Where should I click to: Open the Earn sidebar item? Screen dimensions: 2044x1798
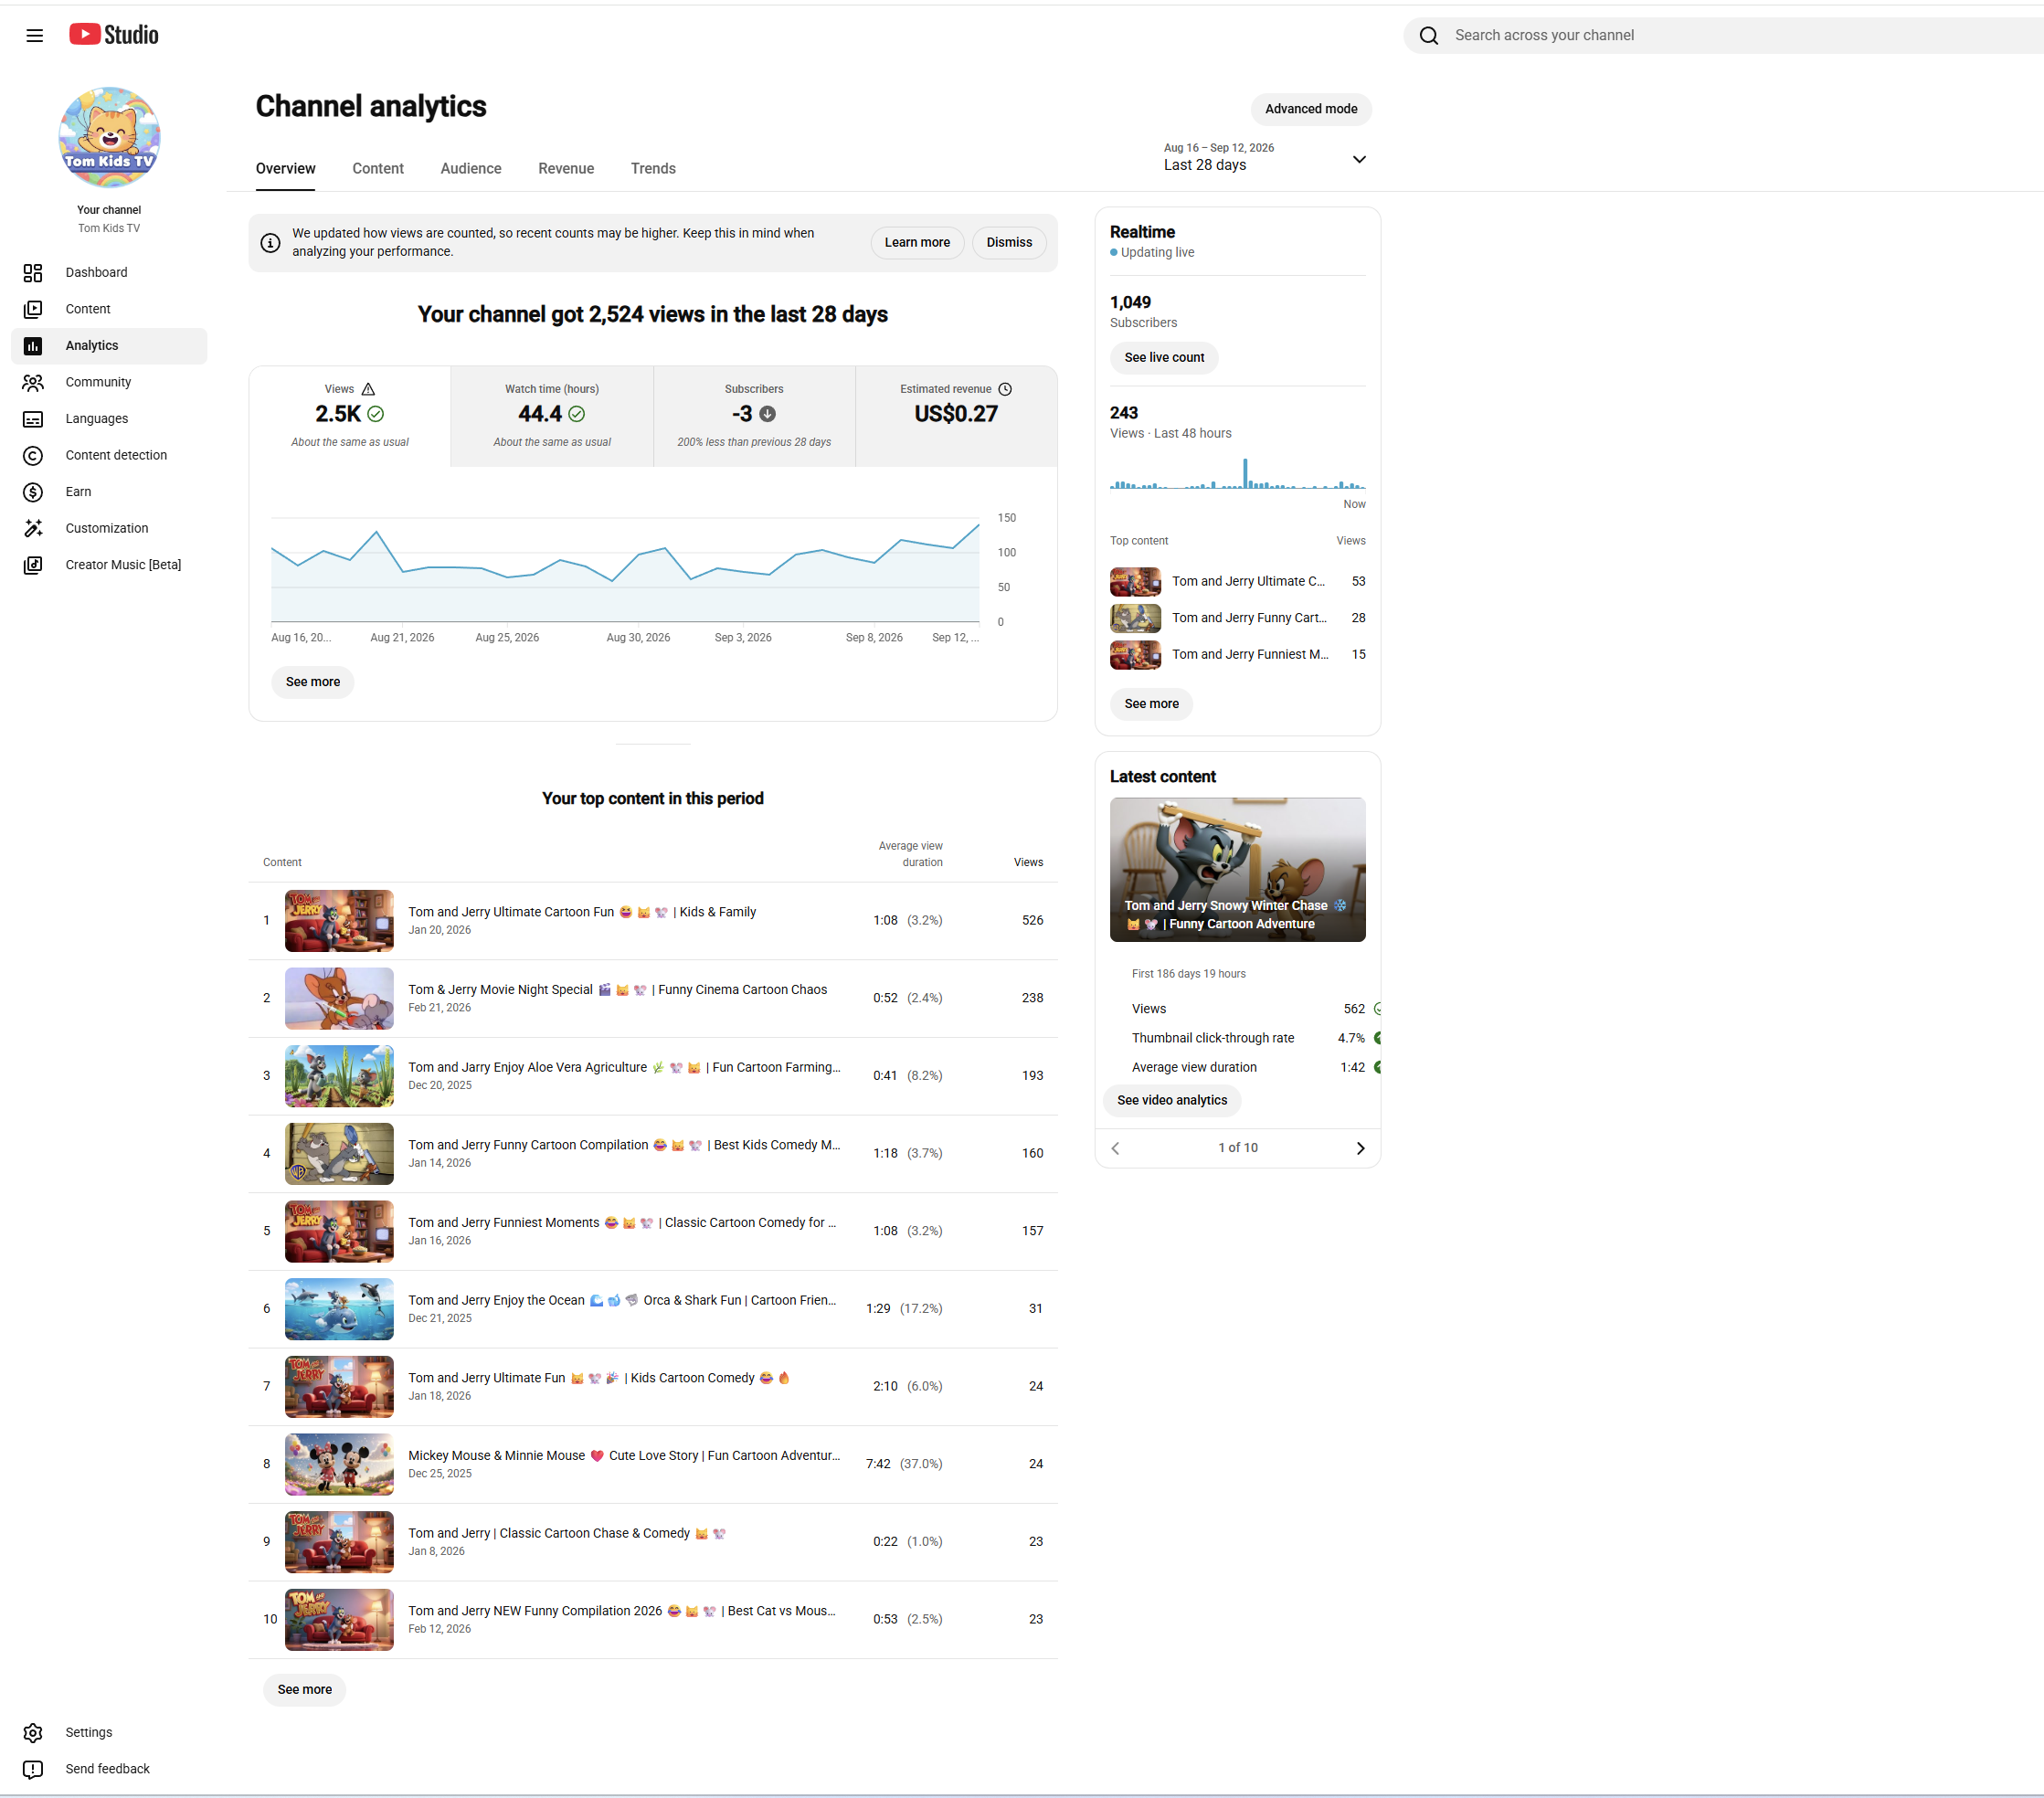click(x=109, y=492)
